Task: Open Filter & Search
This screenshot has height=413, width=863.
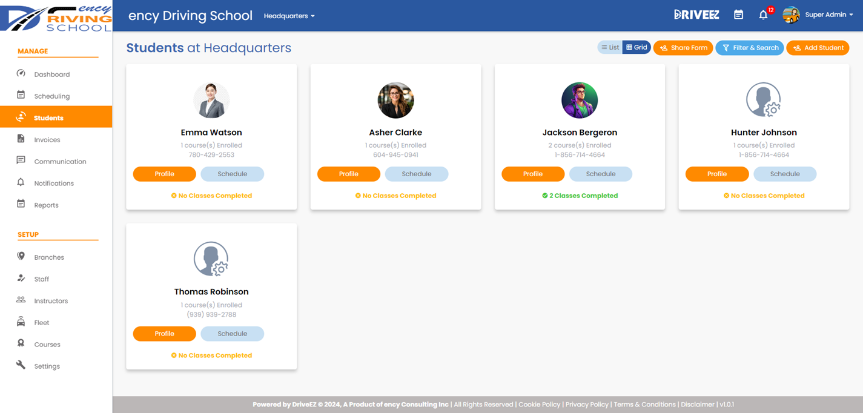Action: 750,48
